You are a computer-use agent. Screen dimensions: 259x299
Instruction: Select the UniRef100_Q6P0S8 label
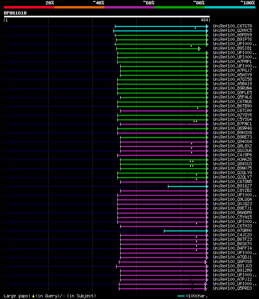pos(232,262)
